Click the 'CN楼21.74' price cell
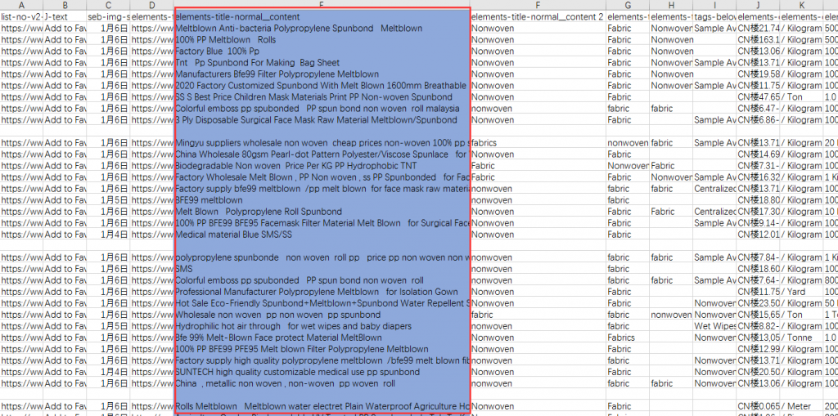838x416 pixels. 758,29
